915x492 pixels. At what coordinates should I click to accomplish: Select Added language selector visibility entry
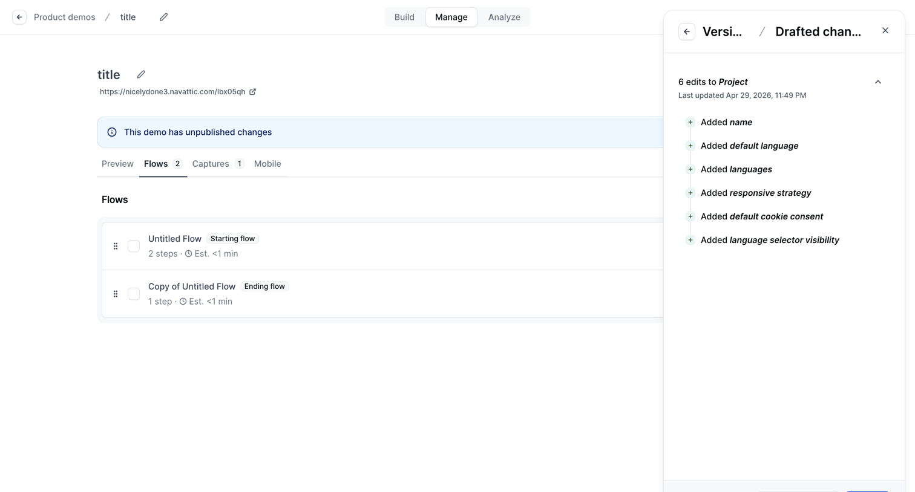point(770,240)
